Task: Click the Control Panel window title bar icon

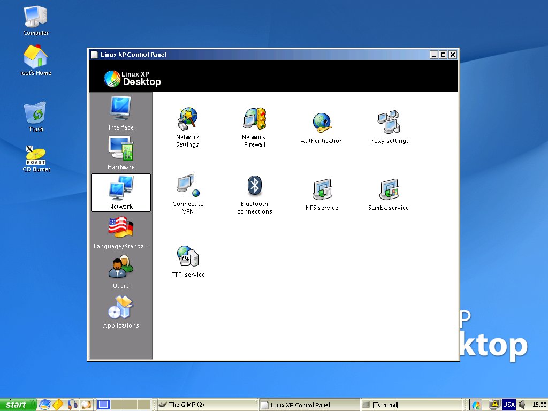Action: click(x=94, y=55)
